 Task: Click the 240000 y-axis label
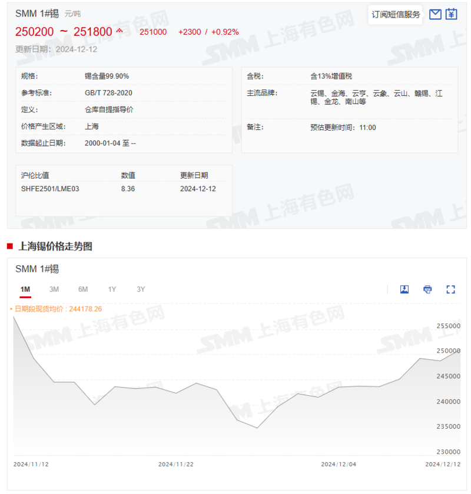pos(448,402)
